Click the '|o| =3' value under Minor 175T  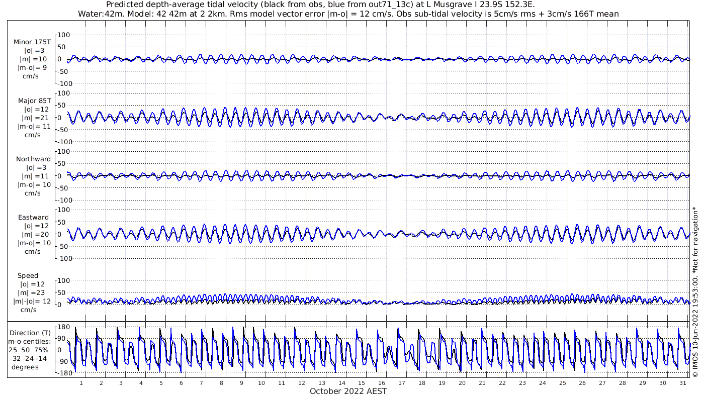[33, 50]
